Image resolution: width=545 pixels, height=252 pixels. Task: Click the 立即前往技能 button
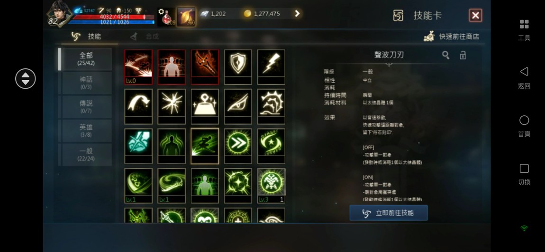pos(389,213)
